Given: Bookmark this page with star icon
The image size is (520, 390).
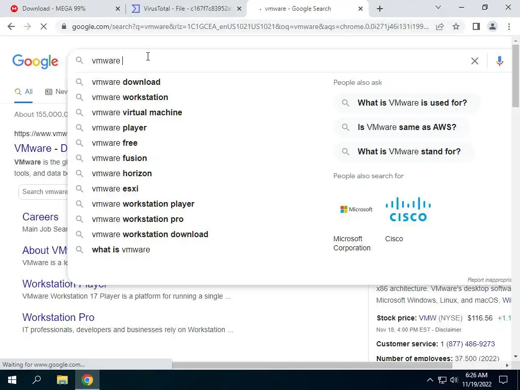Looking at the screenshot, I should [456, 26].
